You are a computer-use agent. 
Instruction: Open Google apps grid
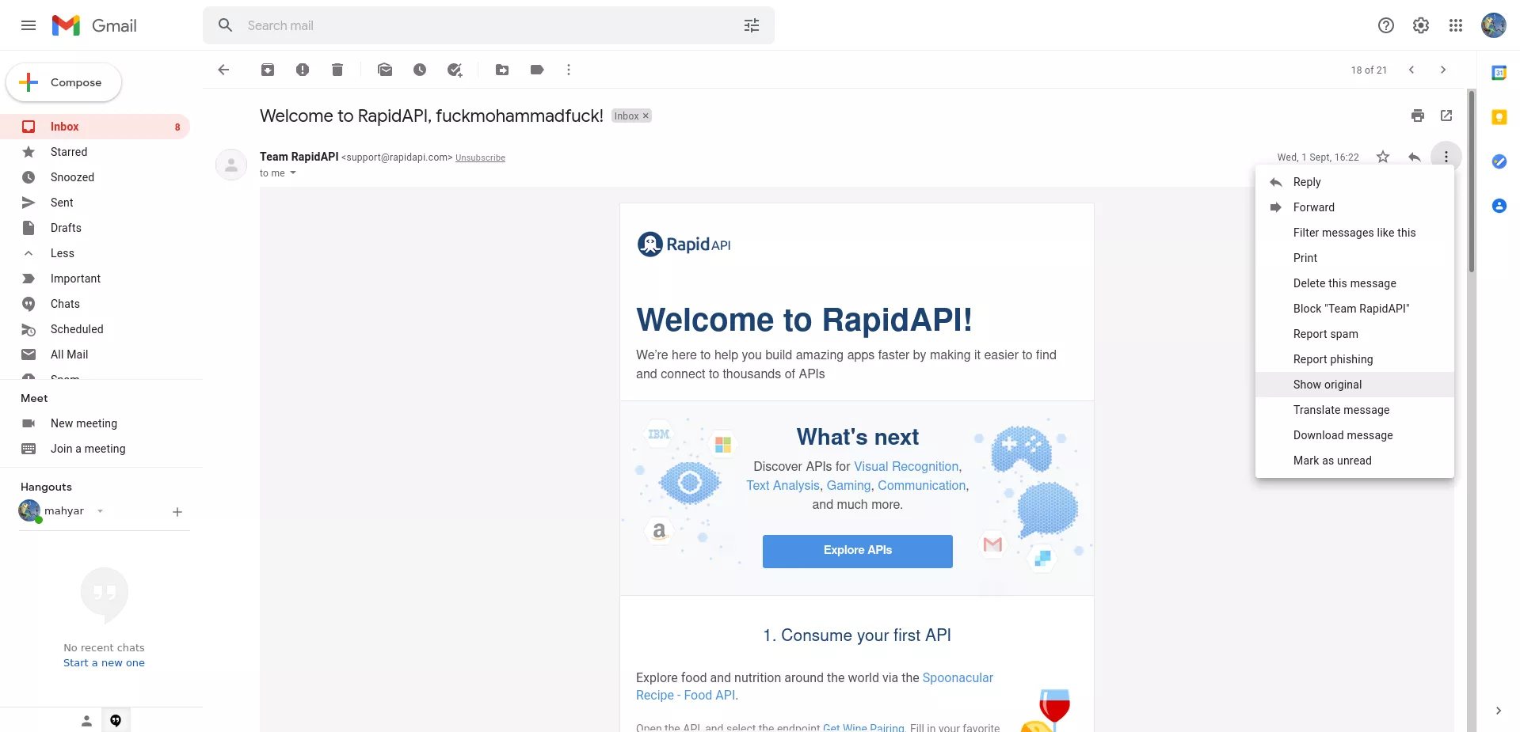pos(1456,25)
